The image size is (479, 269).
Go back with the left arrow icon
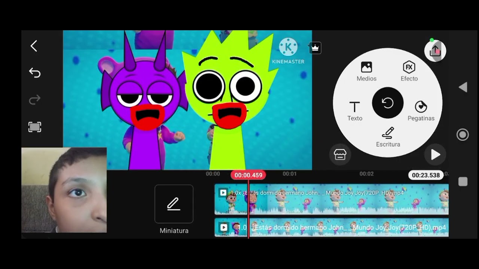(x=34, y=46)
